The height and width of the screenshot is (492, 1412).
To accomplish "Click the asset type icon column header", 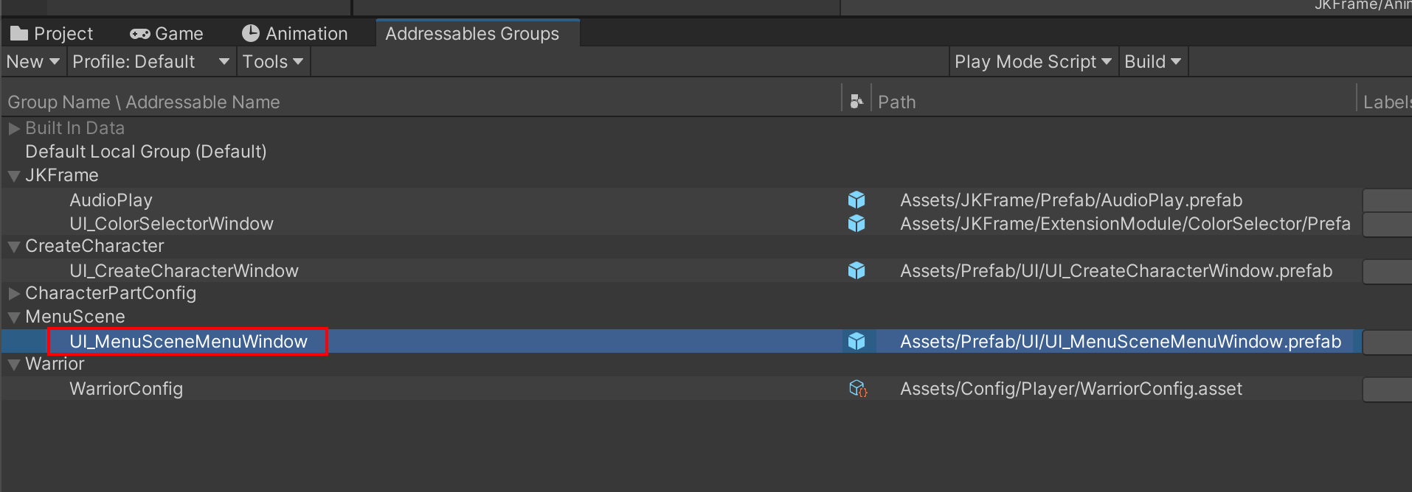I will coord(856,102).
